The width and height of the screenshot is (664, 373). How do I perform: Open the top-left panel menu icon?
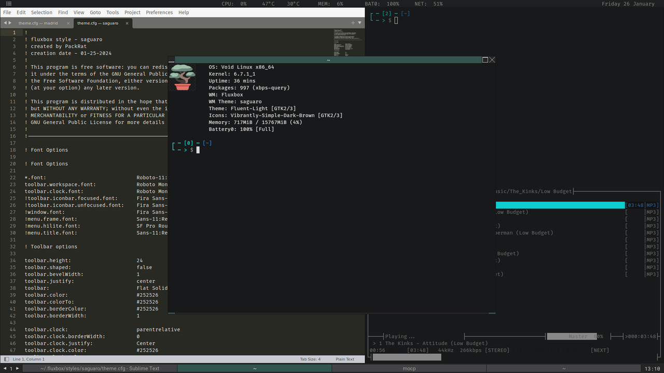(x=9, y=4)
